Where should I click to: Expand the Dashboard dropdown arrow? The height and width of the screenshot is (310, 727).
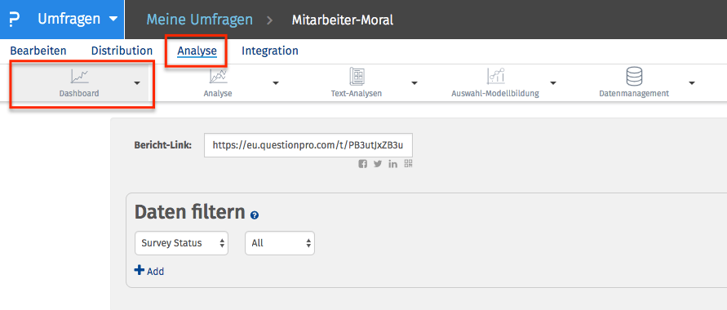point(137,83)
